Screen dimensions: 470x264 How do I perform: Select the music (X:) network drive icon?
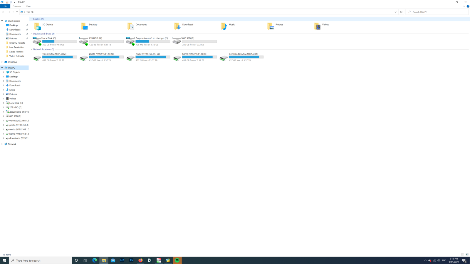[x=130, y=57]
